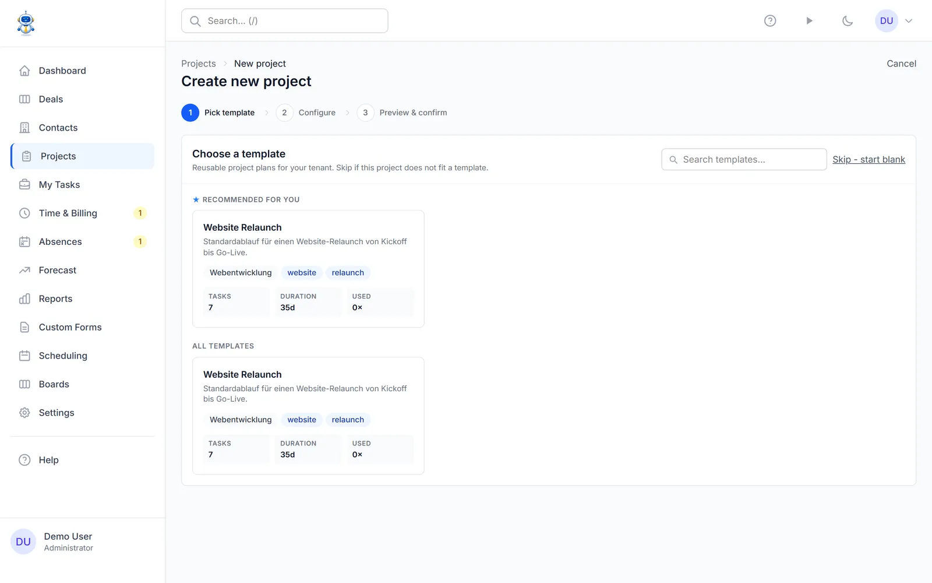Open Demo User profile at sidebar bottom
Image resolution: width=932 pixels, height=583 pixels.
pos(83,542)
